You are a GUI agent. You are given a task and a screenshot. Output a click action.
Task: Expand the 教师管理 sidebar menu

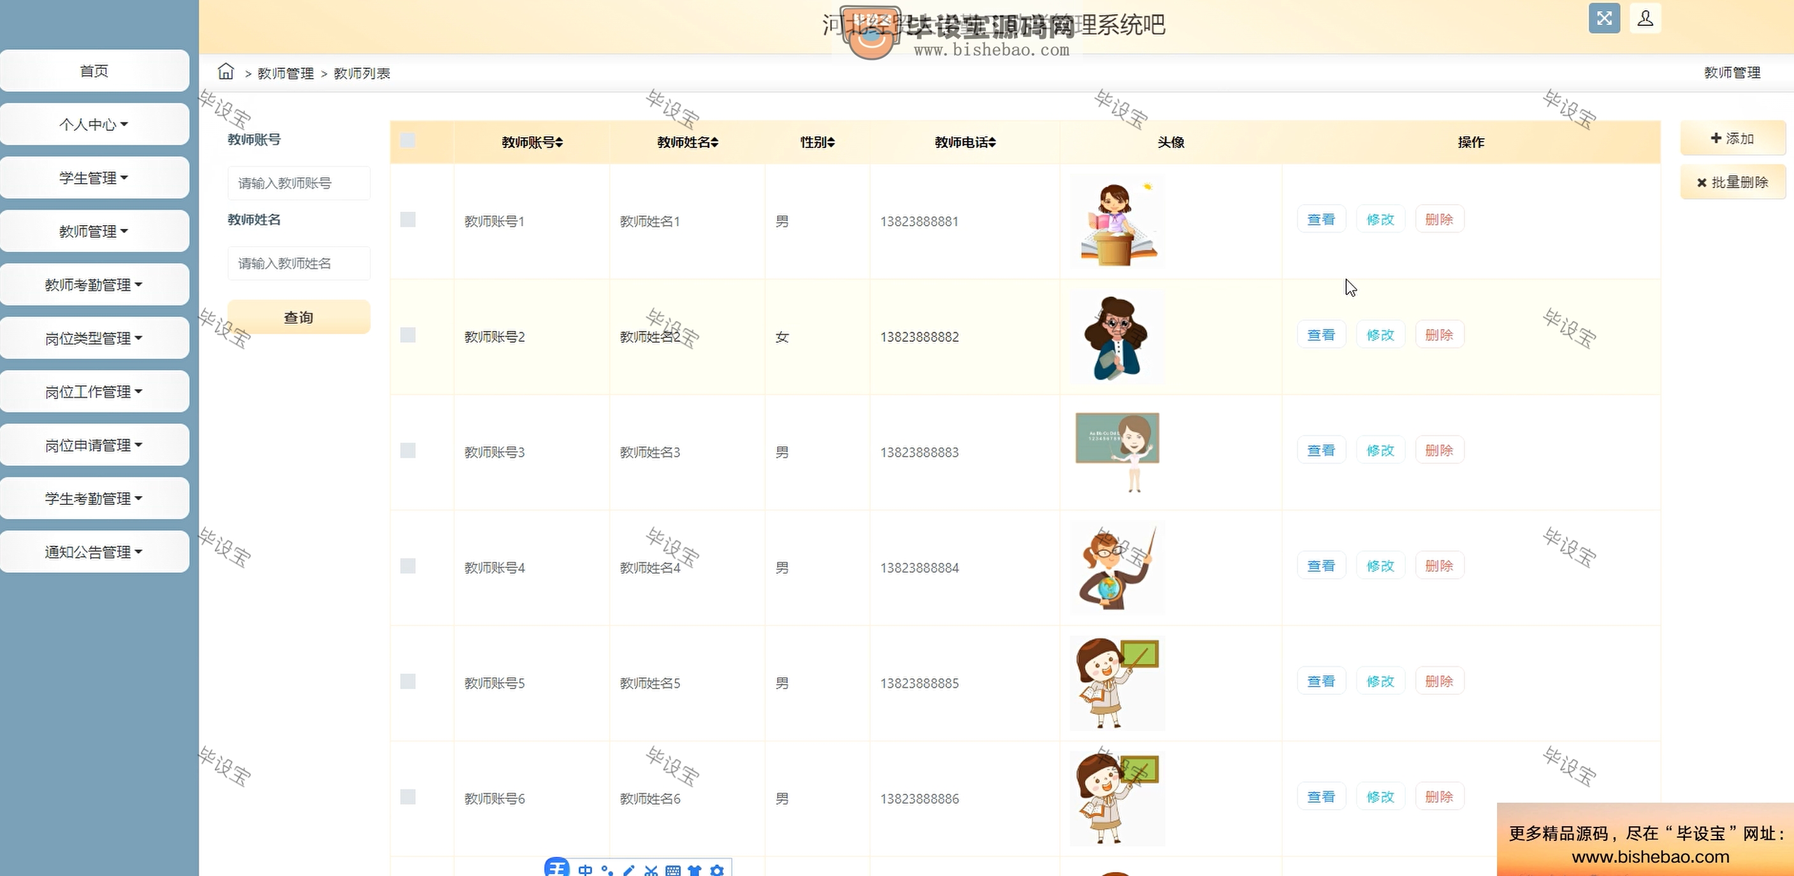coord(94,231)
